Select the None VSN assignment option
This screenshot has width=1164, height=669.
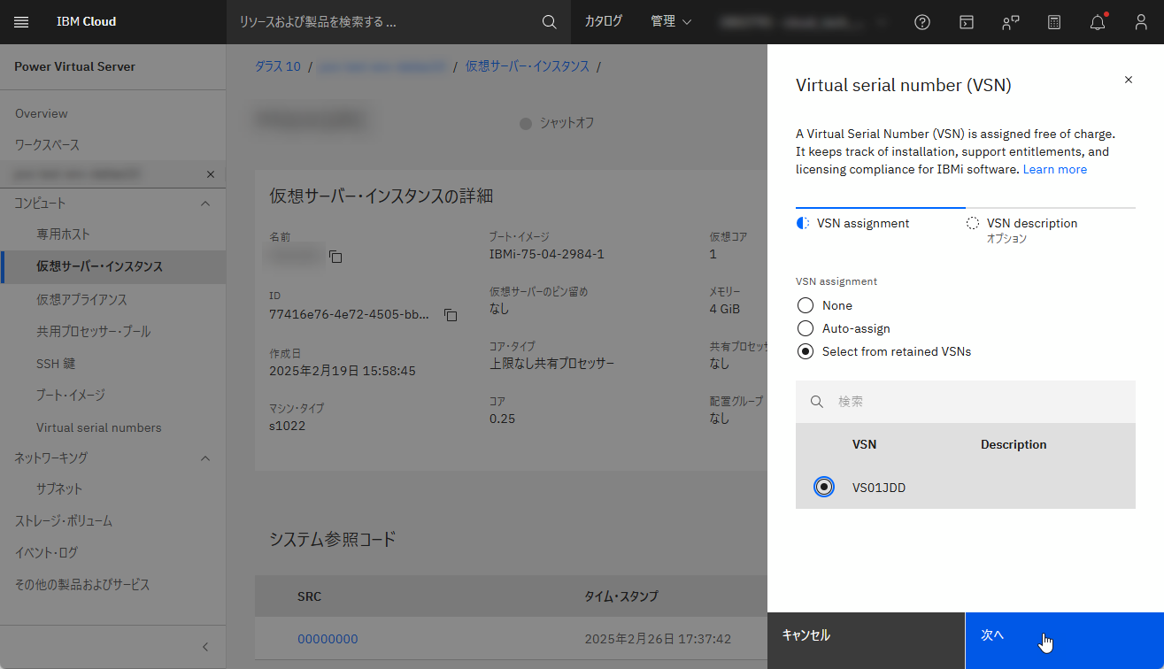pos(806,305)
